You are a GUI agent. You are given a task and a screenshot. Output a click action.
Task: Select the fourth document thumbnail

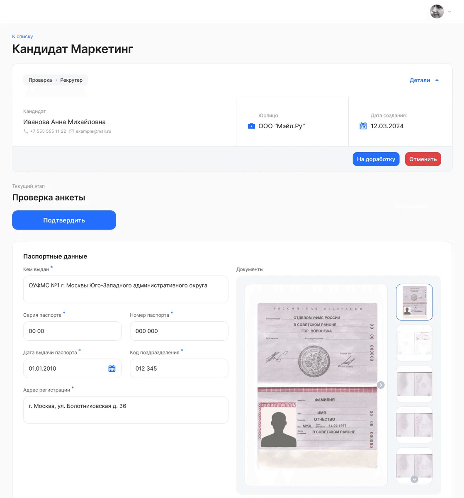pyautogui.click(x=414, y=425)
